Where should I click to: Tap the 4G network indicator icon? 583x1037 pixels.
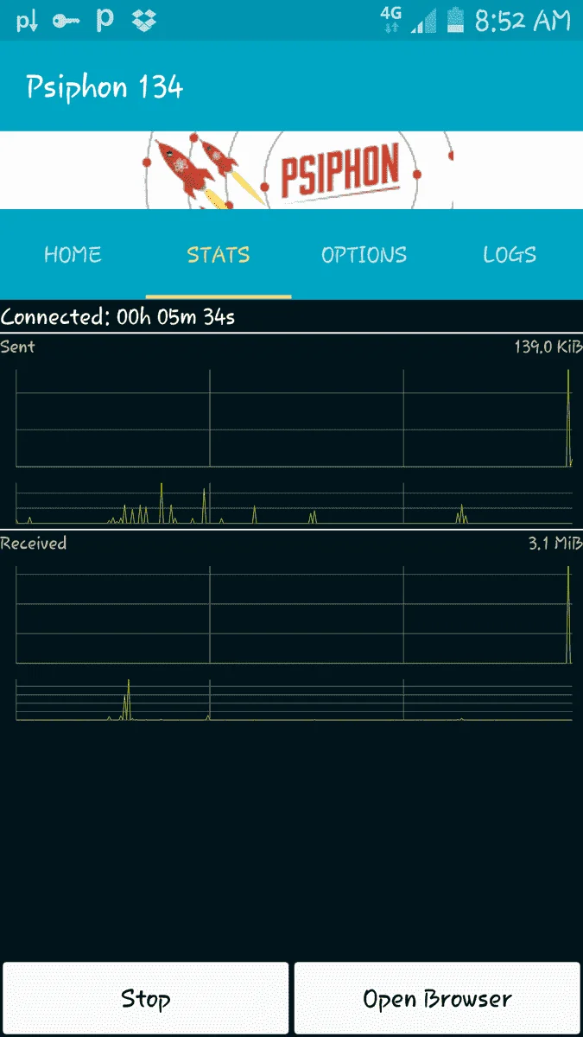point(391,20)
